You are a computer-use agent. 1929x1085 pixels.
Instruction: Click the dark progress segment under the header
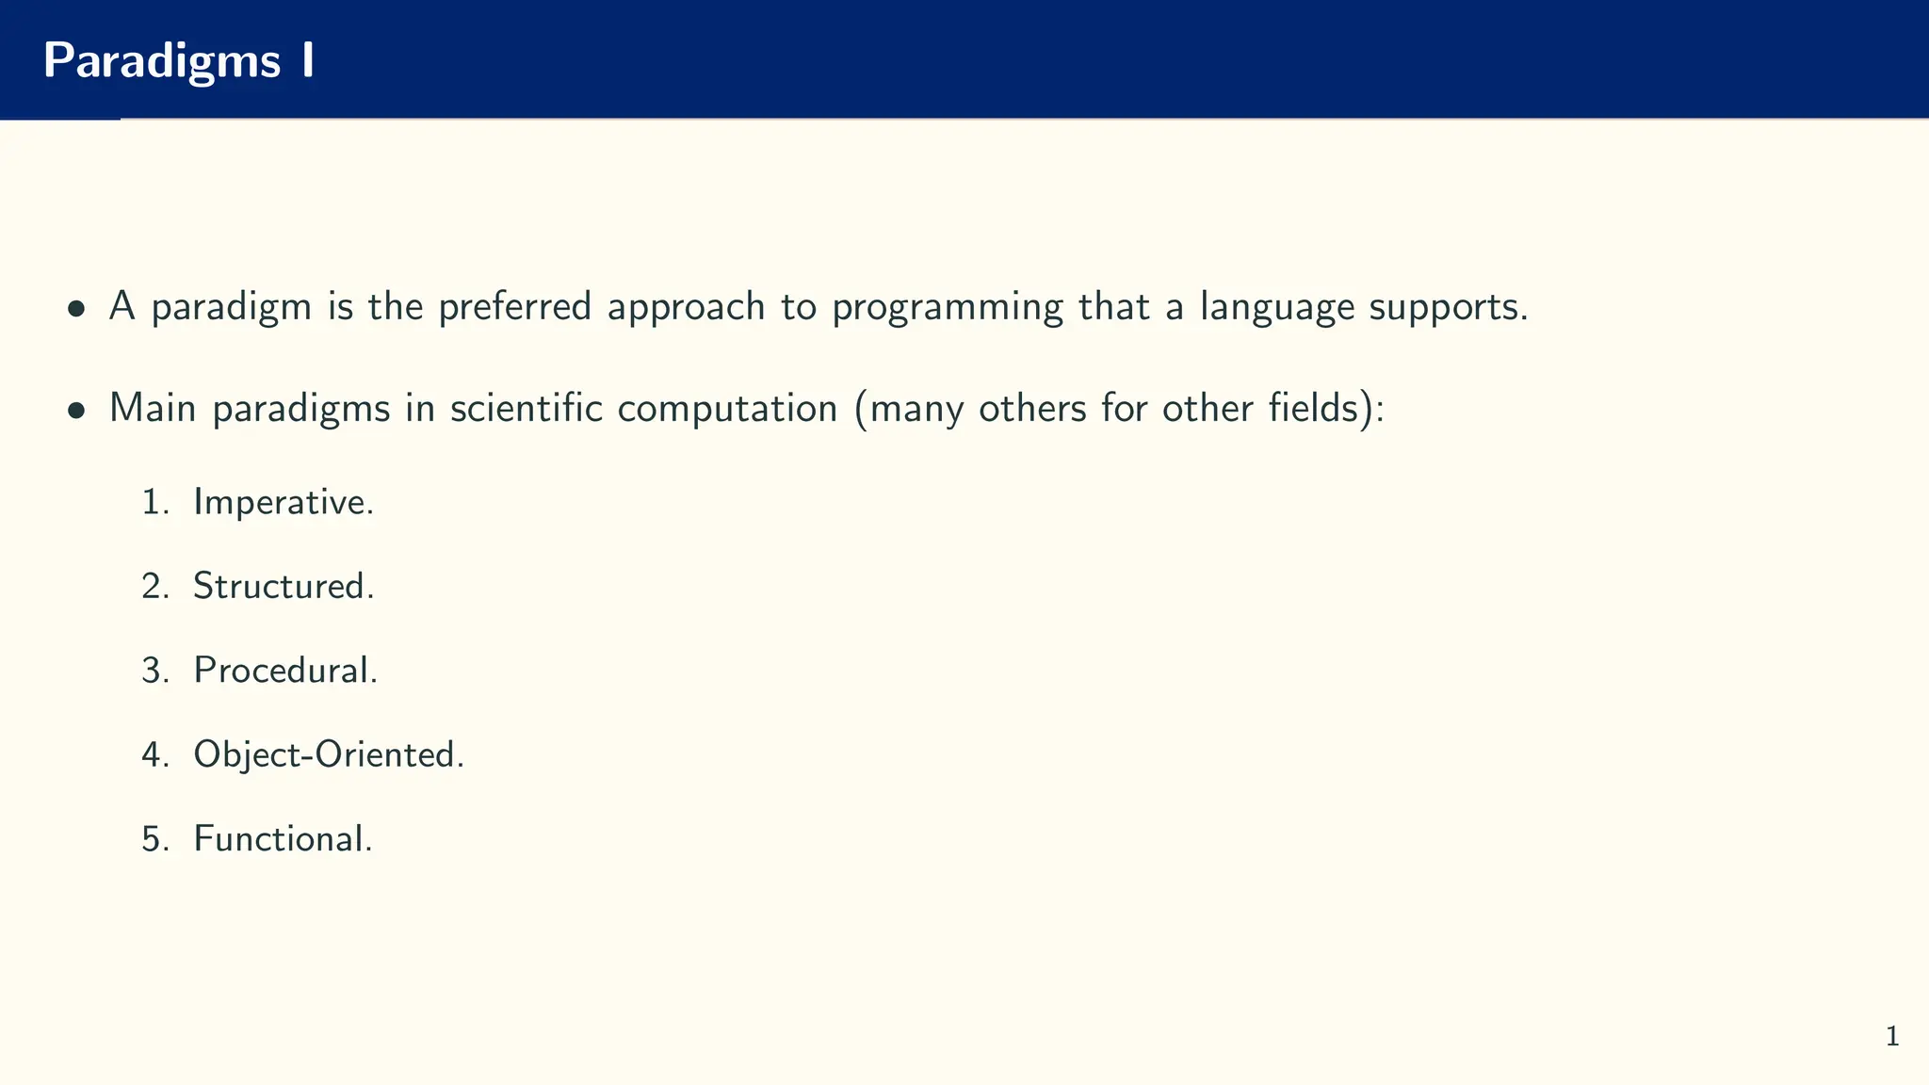60,119
